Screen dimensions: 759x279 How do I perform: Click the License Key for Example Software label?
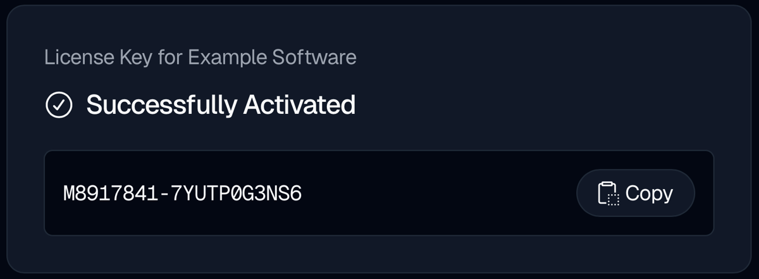201,58
